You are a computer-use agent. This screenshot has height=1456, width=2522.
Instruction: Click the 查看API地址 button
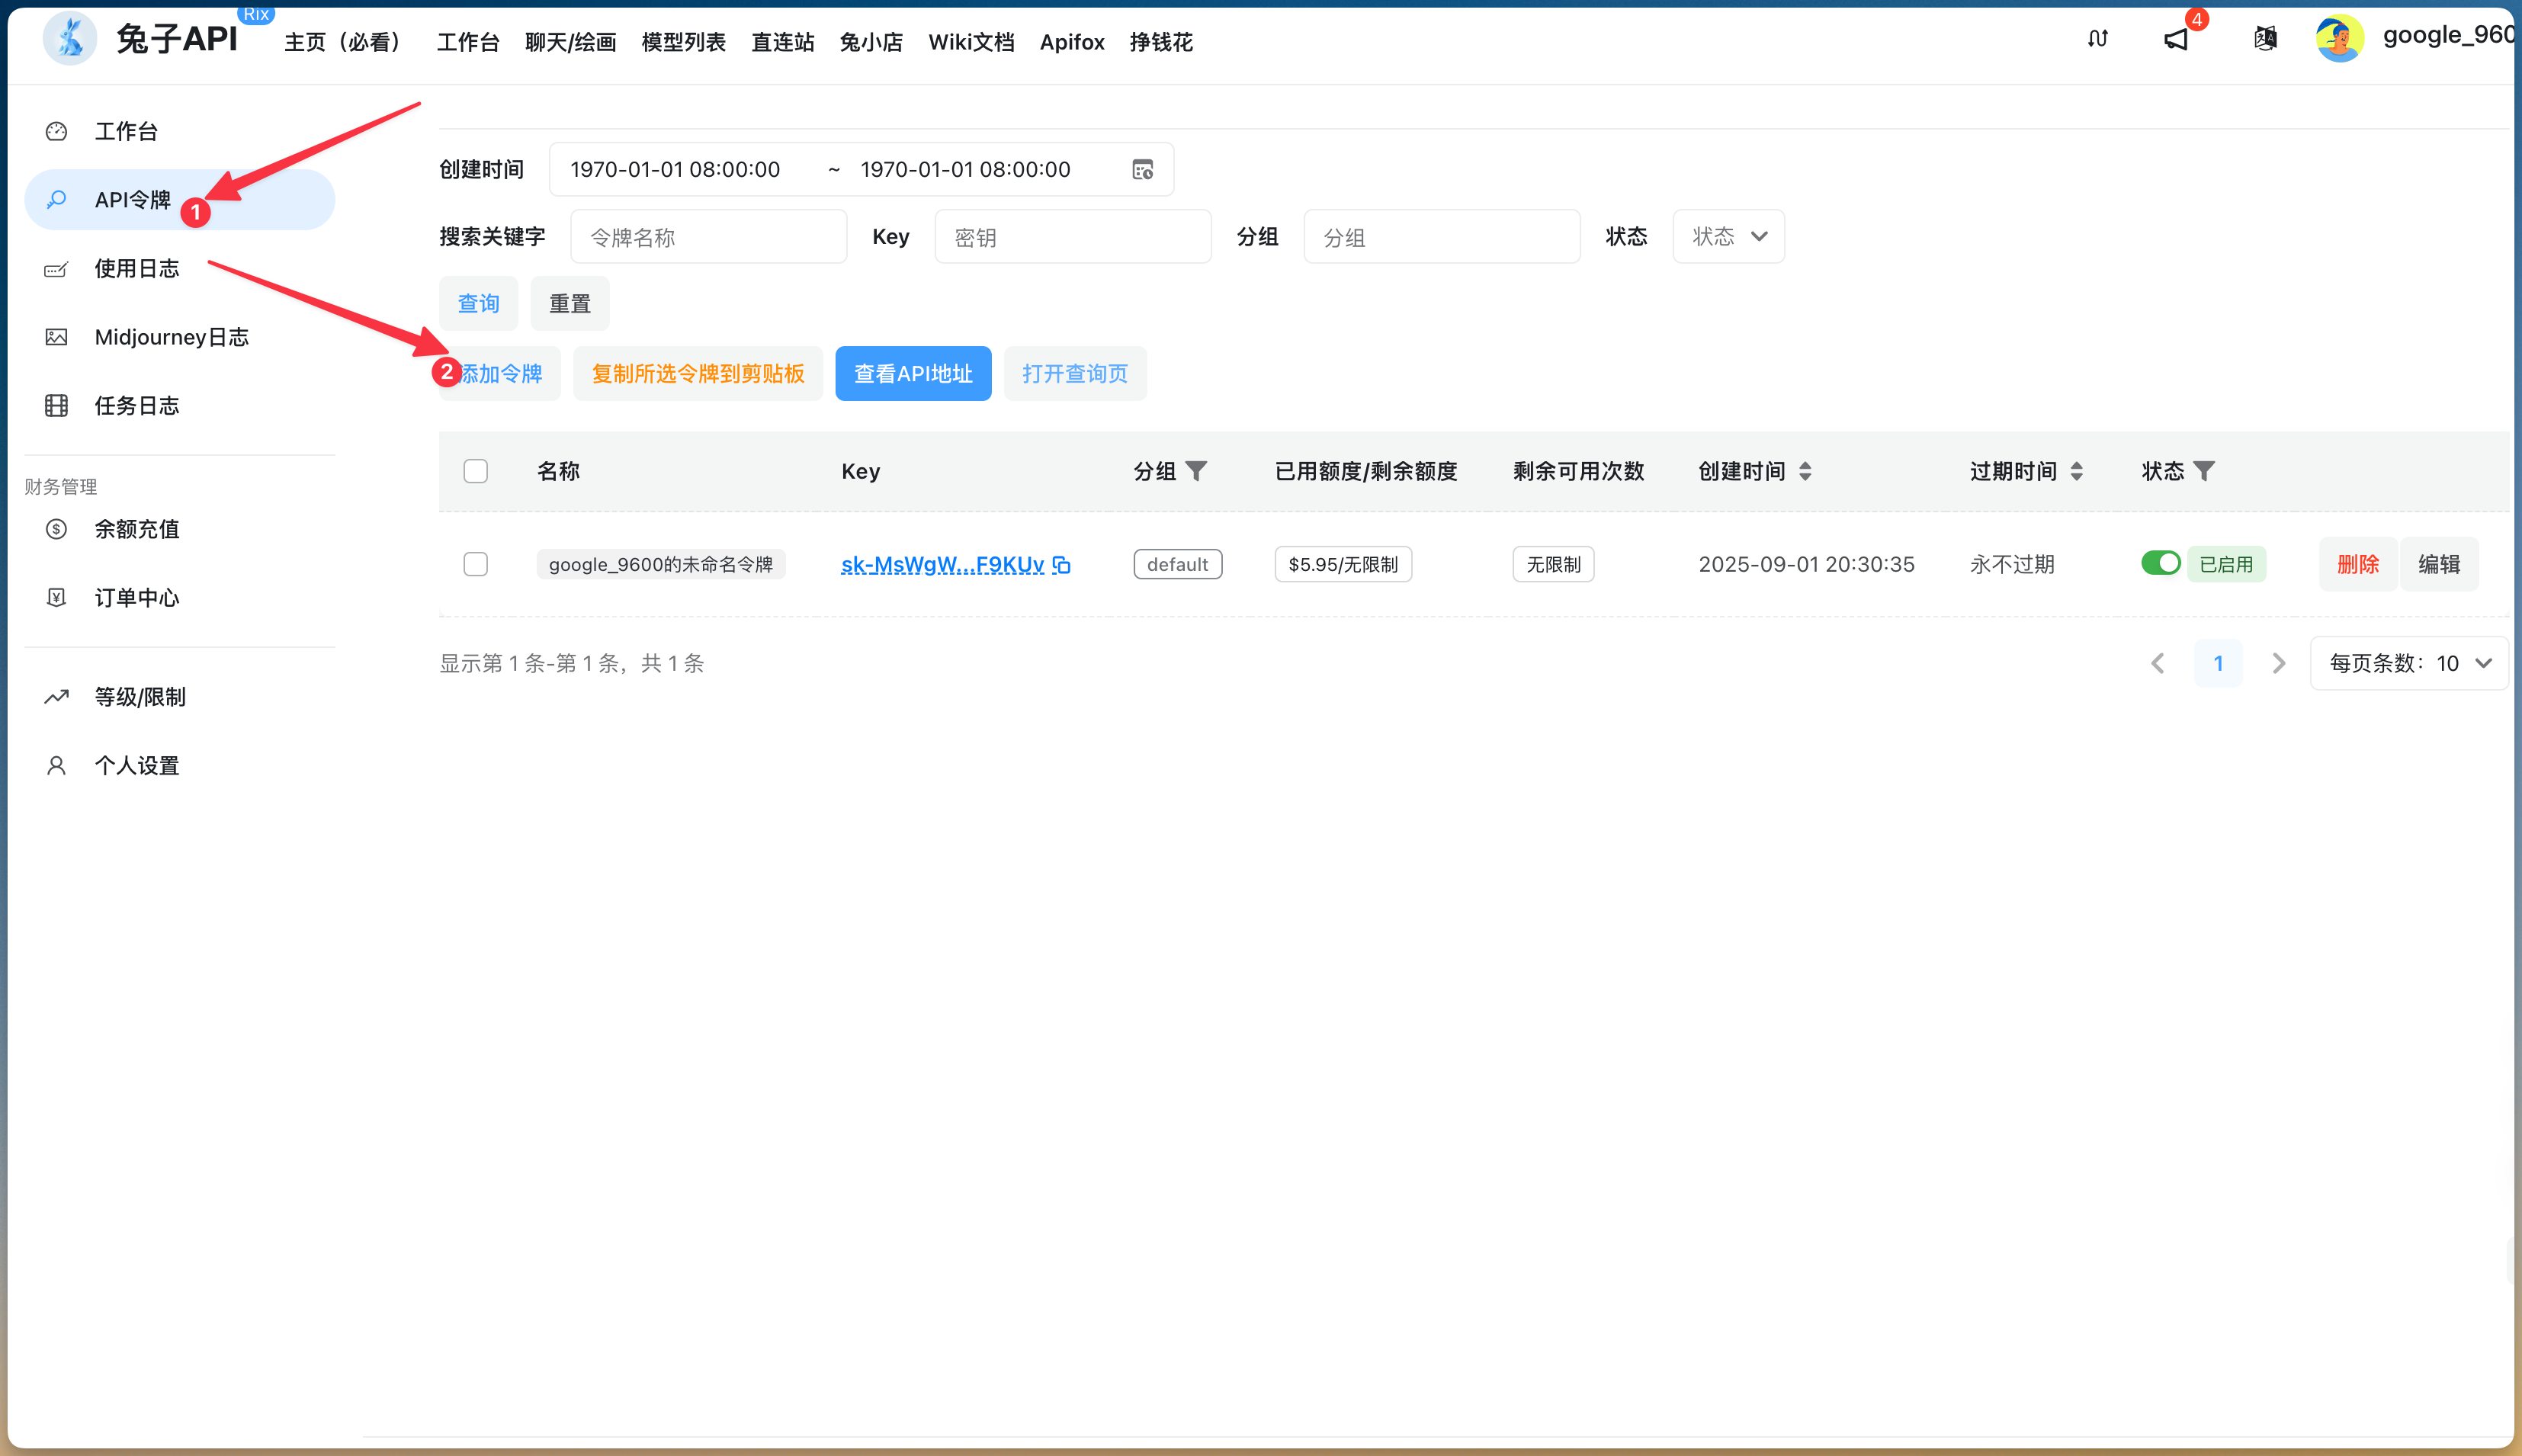[912, 373]
